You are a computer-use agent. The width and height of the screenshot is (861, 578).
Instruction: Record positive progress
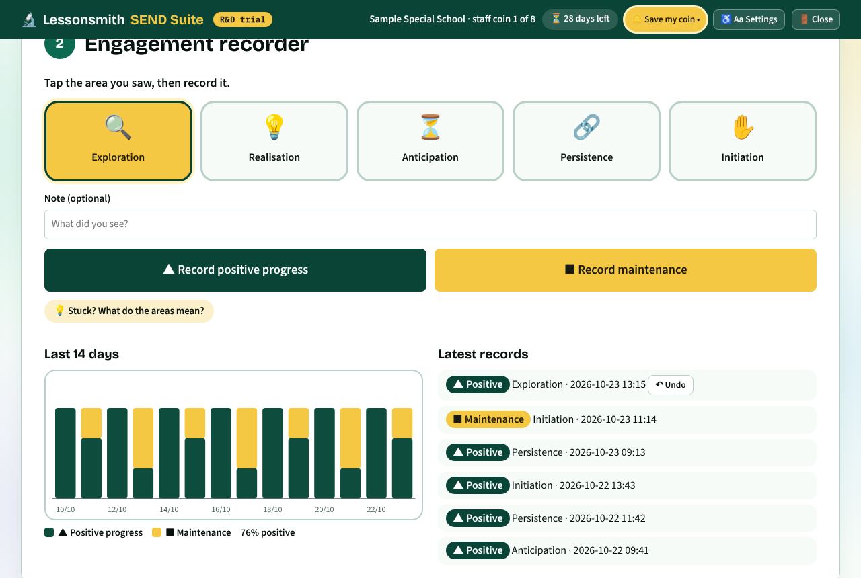[x=235, y=270]
